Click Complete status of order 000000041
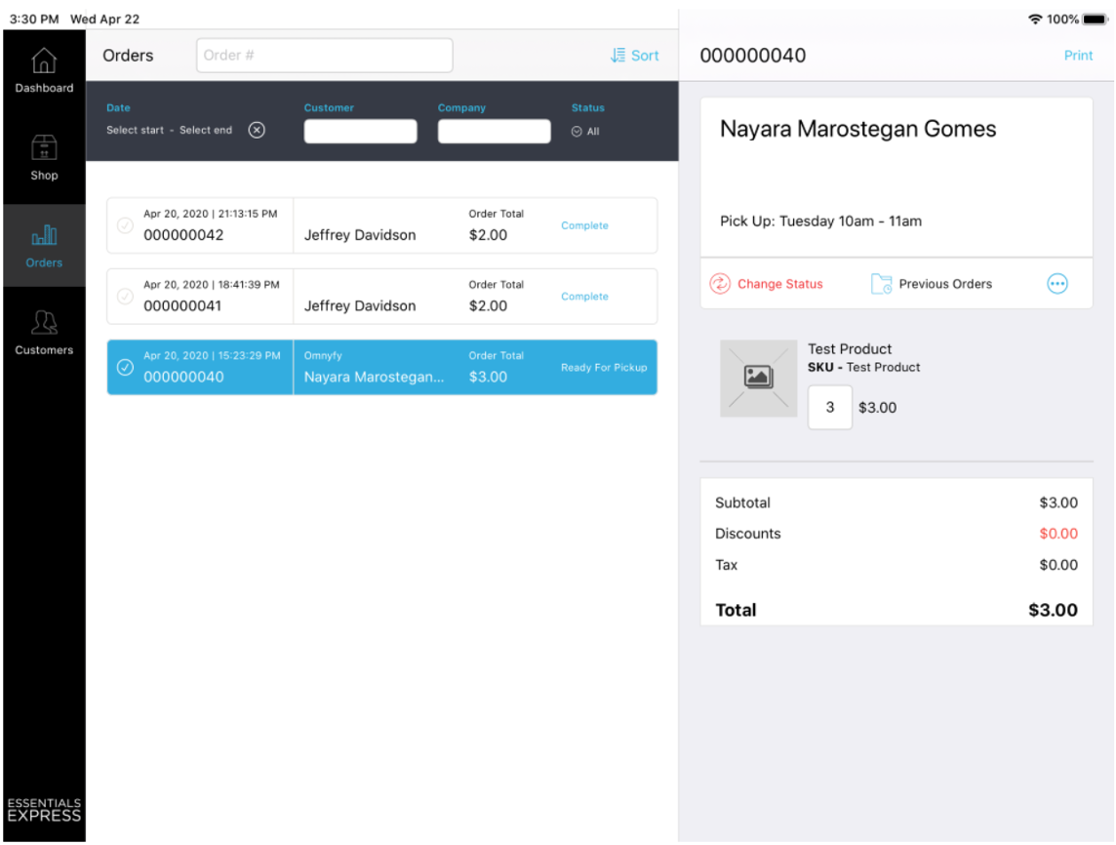This screenshot has height=845, width=1116. [584, 297]
